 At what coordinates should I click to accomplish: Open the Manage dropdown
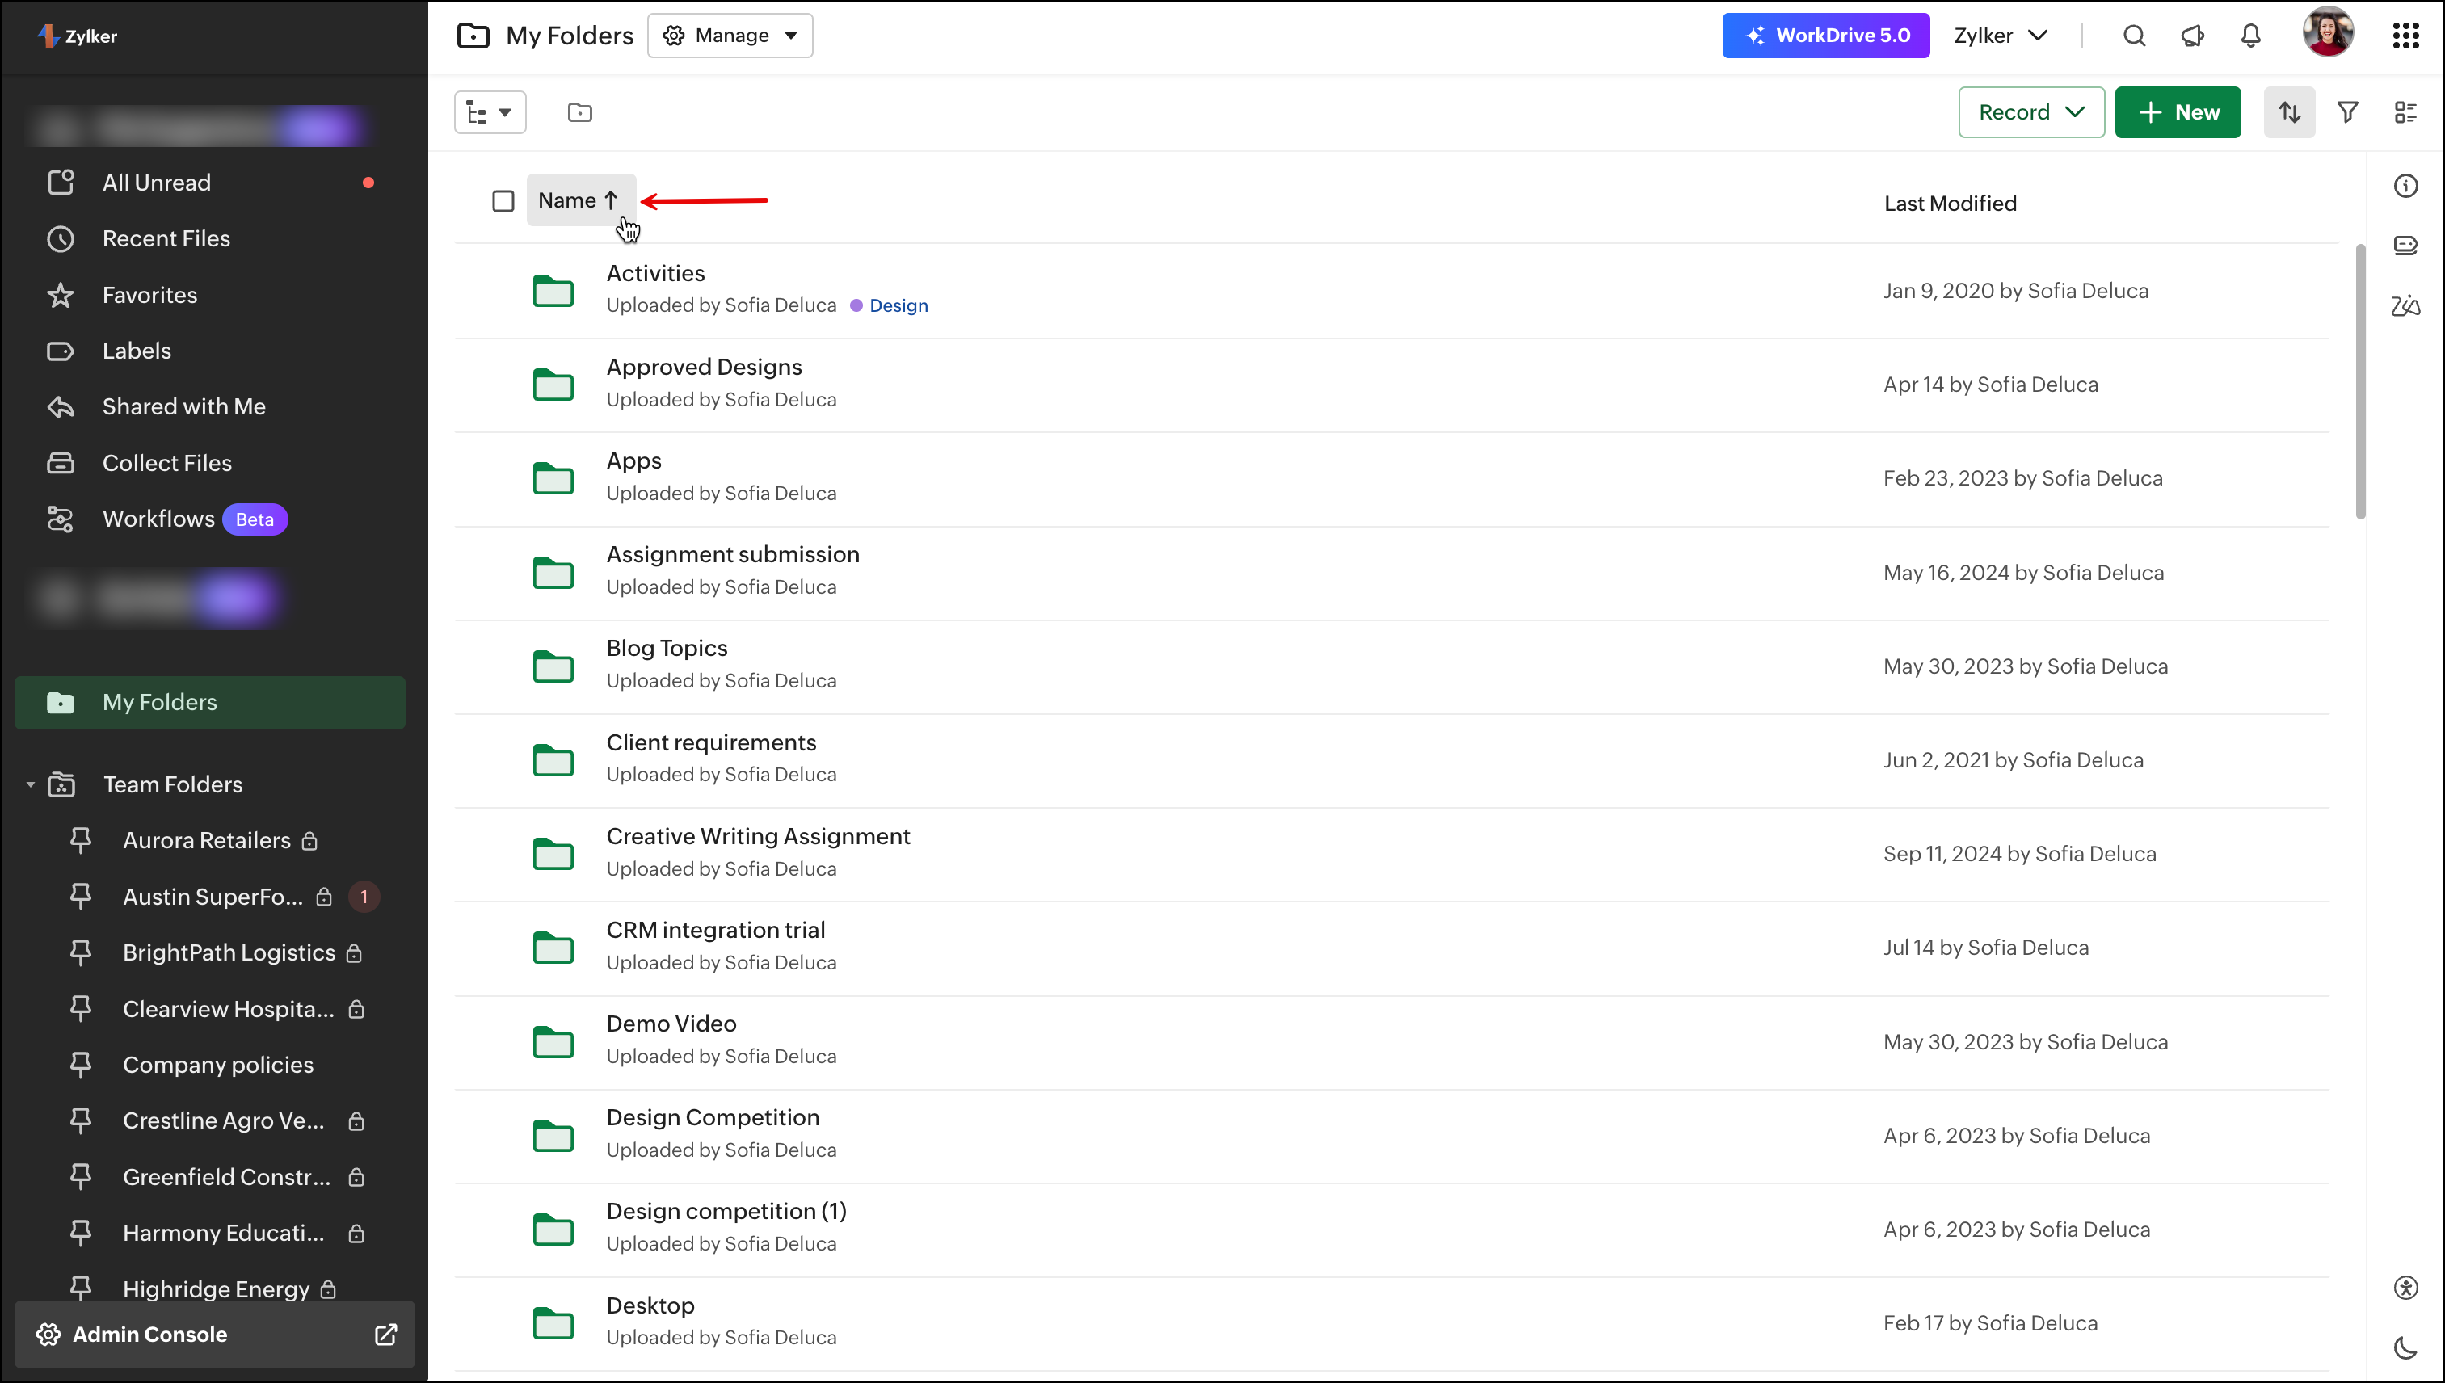click(730, 36)
